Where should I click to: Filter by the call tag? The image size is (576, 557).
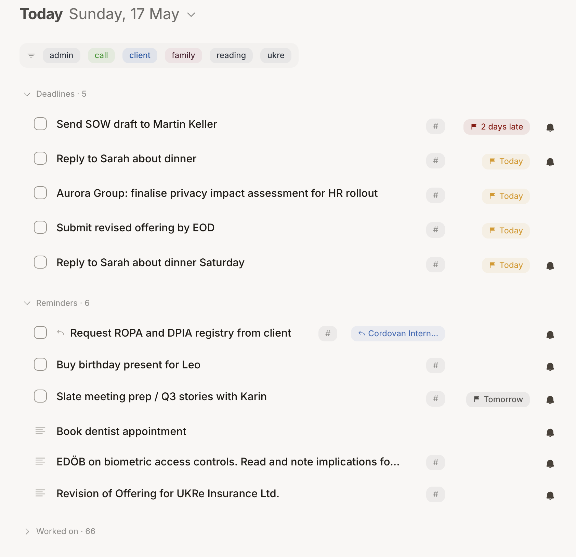(101, 55)
